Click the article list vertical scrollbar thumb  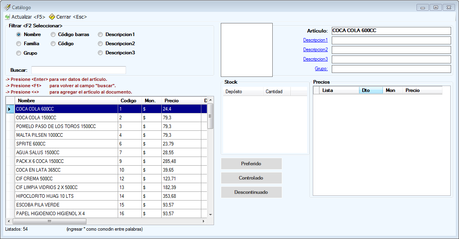210,116
